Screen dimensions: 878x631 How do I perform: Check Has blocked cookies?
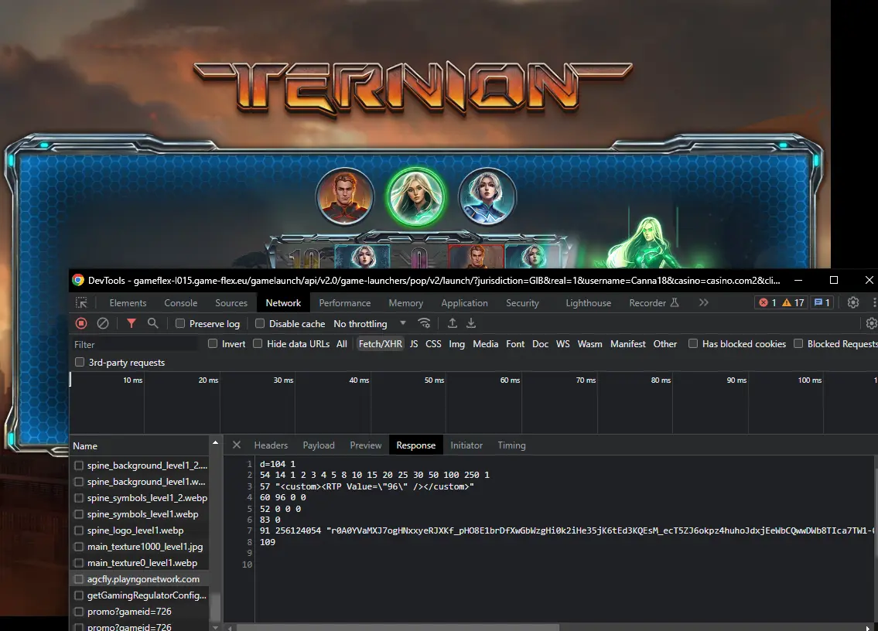(x=693, y=343)
